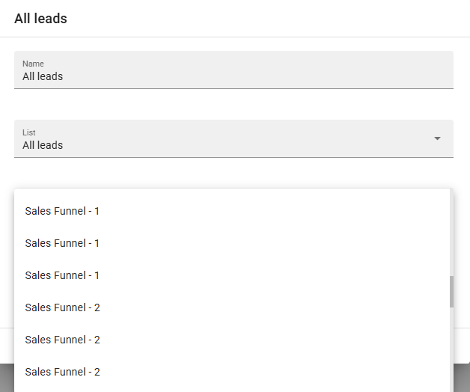The height and width of the screenshot is (392, 470).
Task: Select the second Sales Funnel - 1 option
Action: [x=62, y=243]
